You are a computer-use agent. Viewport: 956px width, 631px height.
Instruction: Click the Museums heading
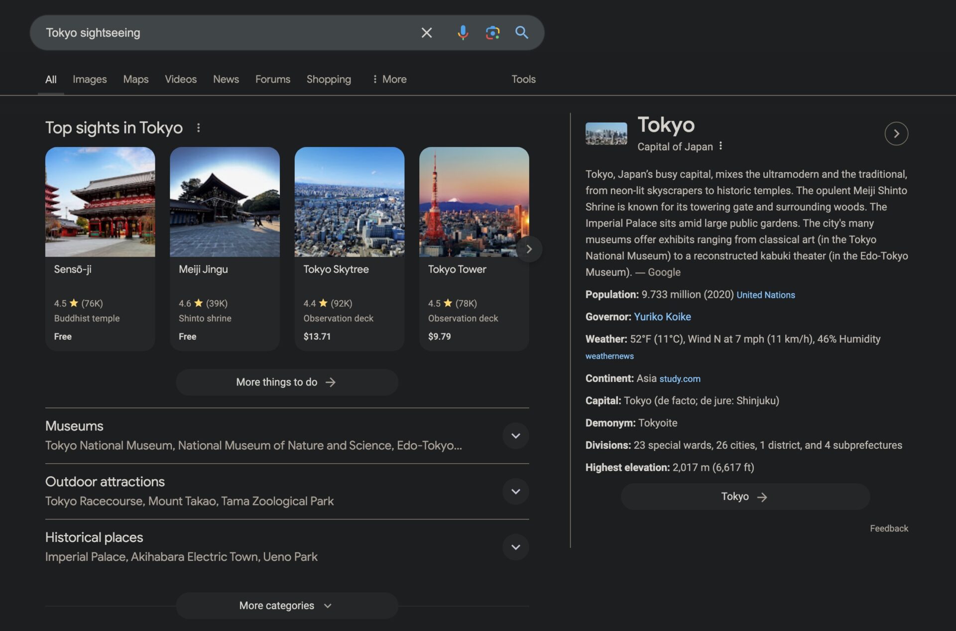click(74, 426)
